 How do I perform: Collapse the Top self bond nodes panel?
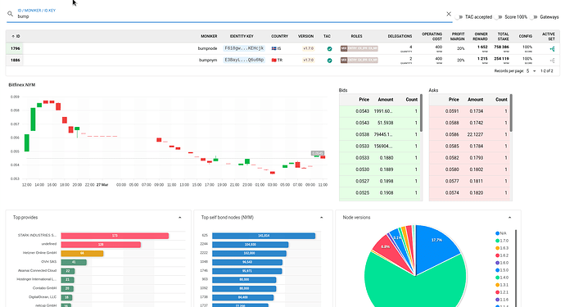(322, 218)
